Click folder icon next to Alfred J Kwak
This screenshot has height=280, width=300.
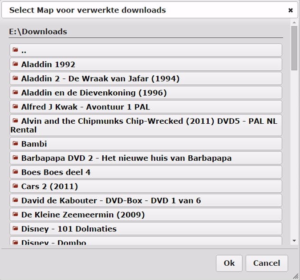pos(15,106)
